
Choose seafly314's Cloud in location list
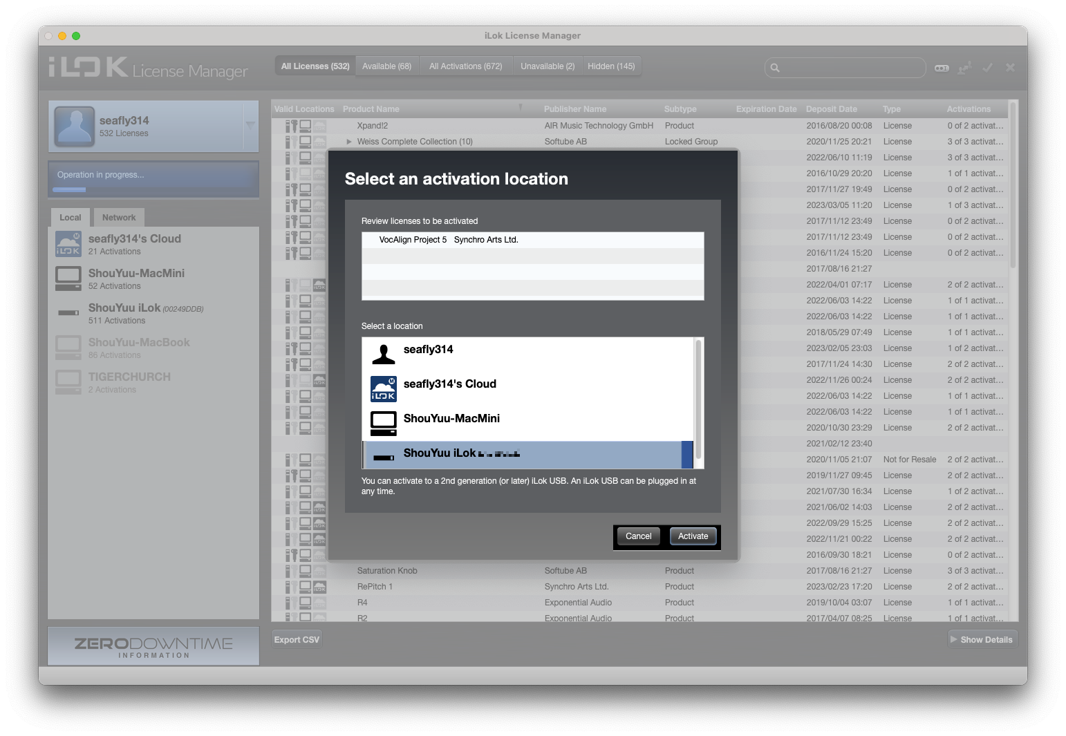527,389
